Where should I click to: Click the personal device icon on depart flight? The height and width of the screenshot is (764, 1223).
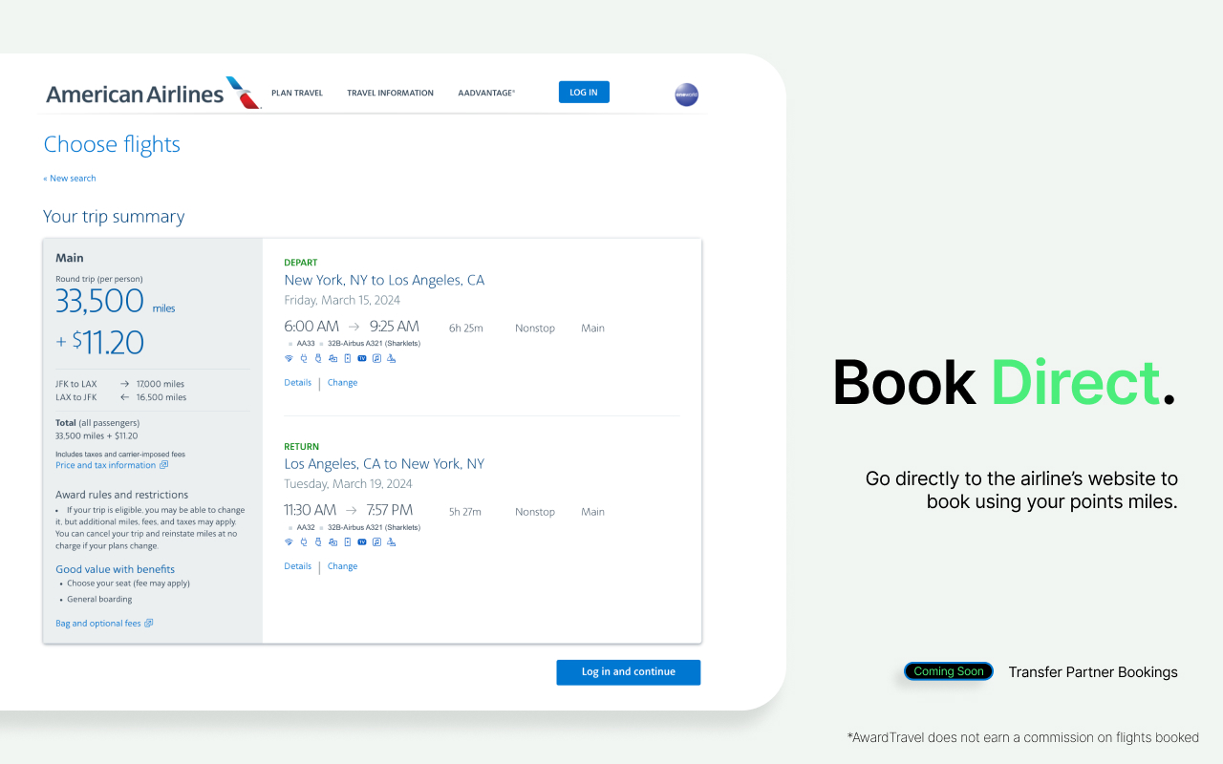pos(347,358)
